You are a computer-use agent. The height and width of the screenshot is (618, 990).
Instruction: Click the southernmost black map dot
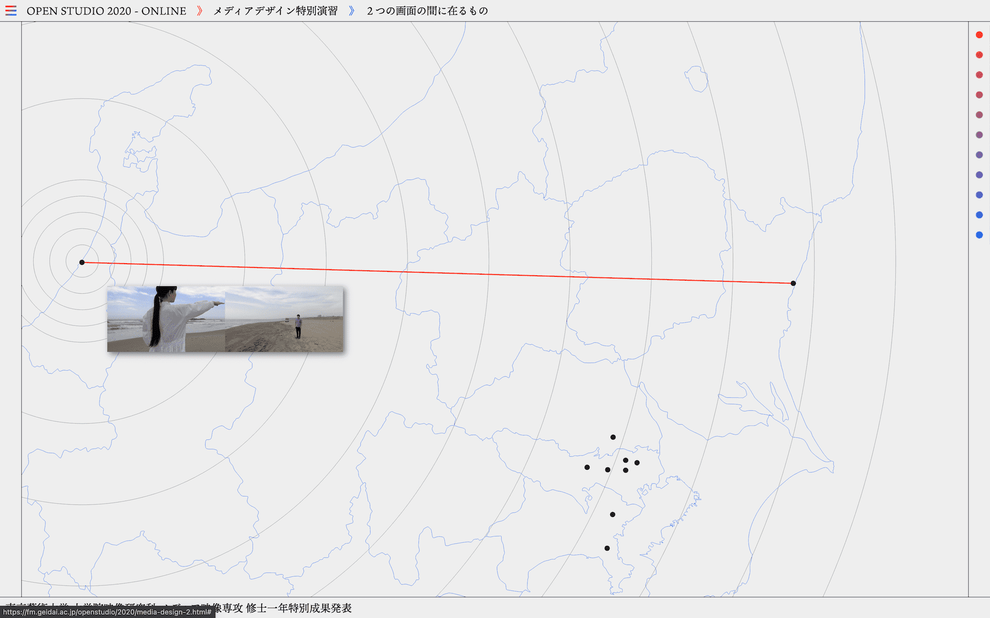(607, 548)
